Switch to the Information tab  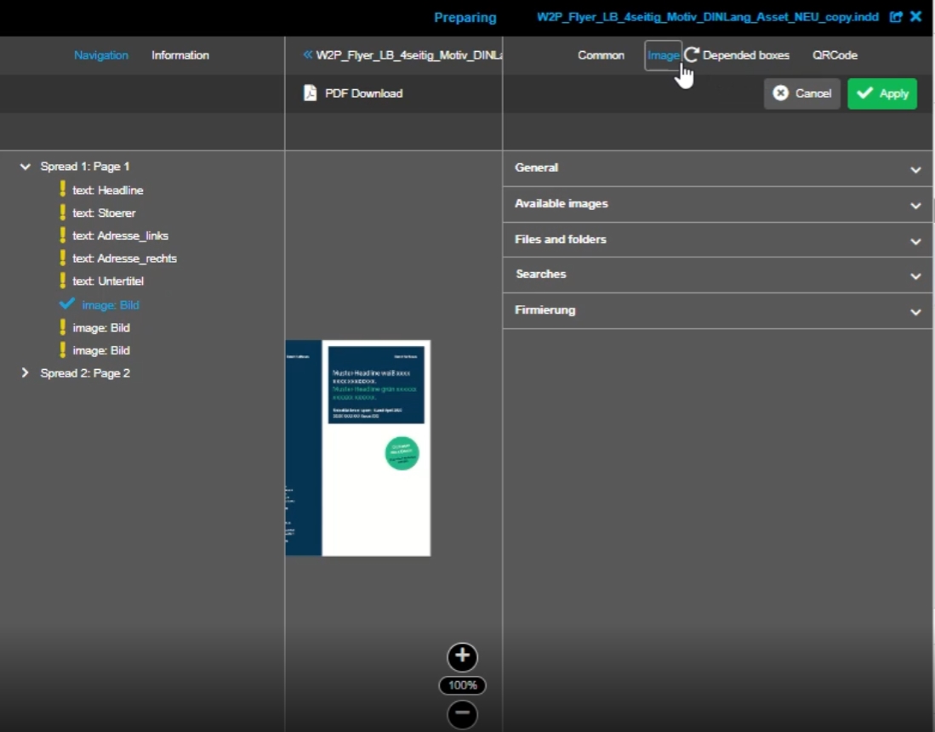[x=180, y=55]
